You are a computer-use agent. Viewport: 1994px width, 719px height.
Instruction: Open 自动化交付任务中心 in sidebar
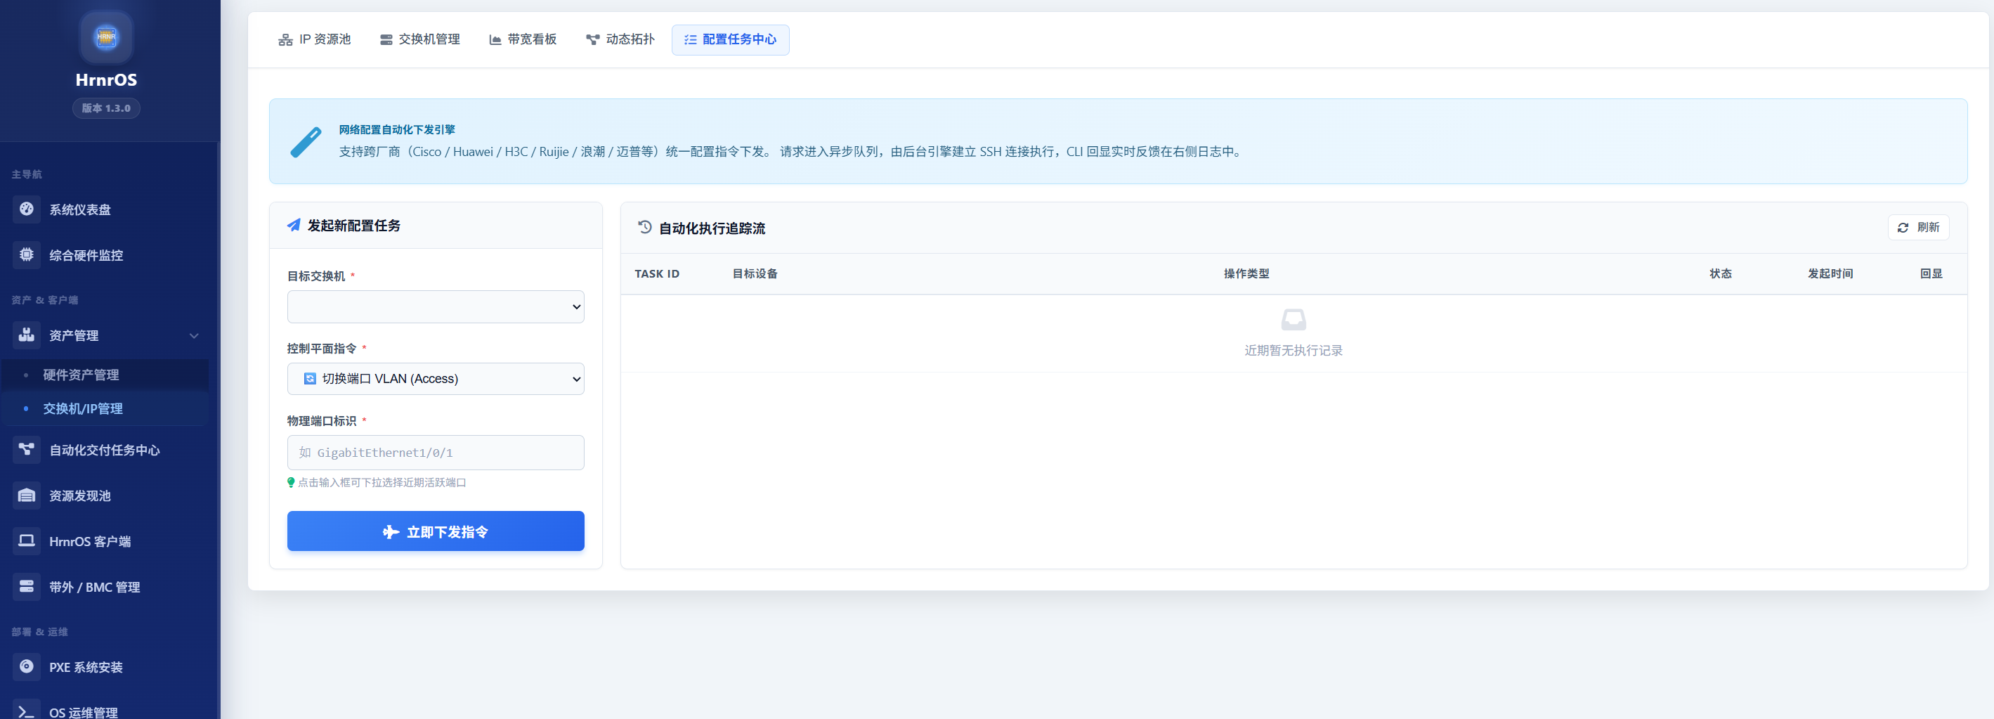click(106, 450)
